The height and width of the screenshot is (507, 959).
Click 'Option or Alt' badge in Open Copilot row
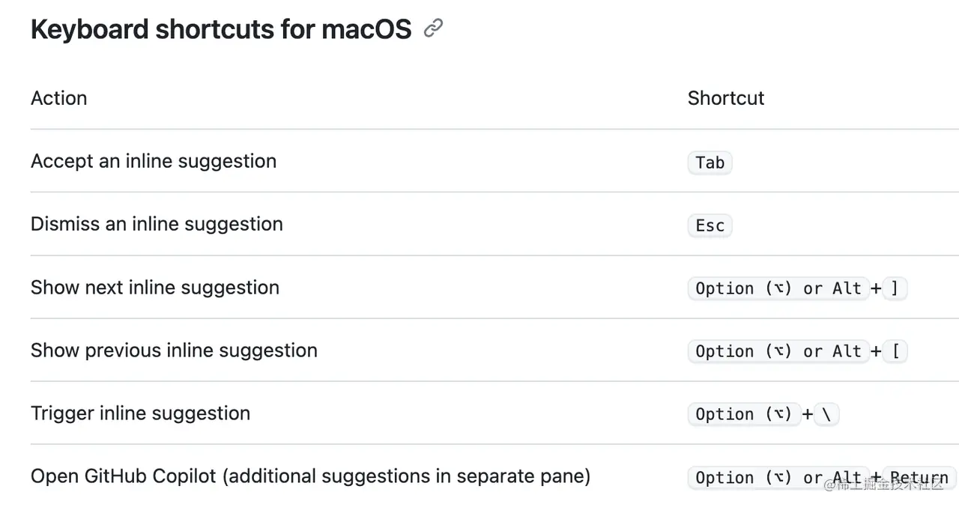point(778,478)
